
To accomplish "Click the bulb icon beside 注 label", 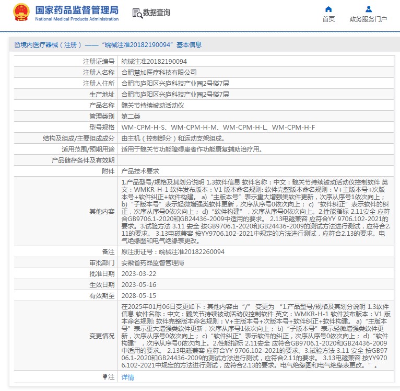I will point(105,376).
